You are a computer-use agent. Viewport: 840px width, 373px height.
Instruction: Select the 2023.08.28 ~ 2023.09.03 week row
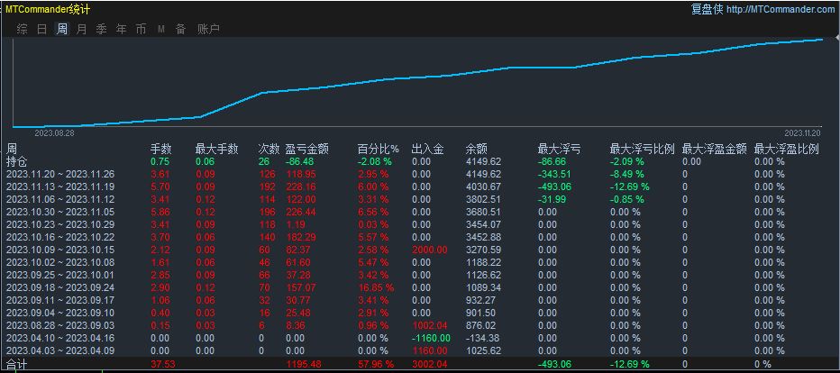pos(420,325)
